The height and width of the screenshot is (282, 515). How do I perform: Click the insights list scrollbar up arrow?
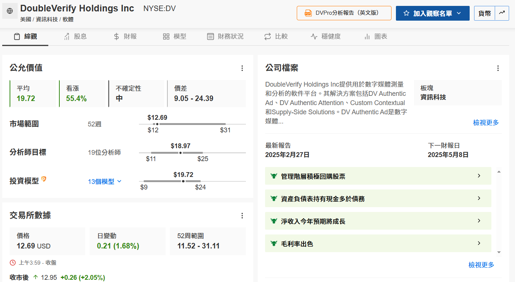coord(499,171)
